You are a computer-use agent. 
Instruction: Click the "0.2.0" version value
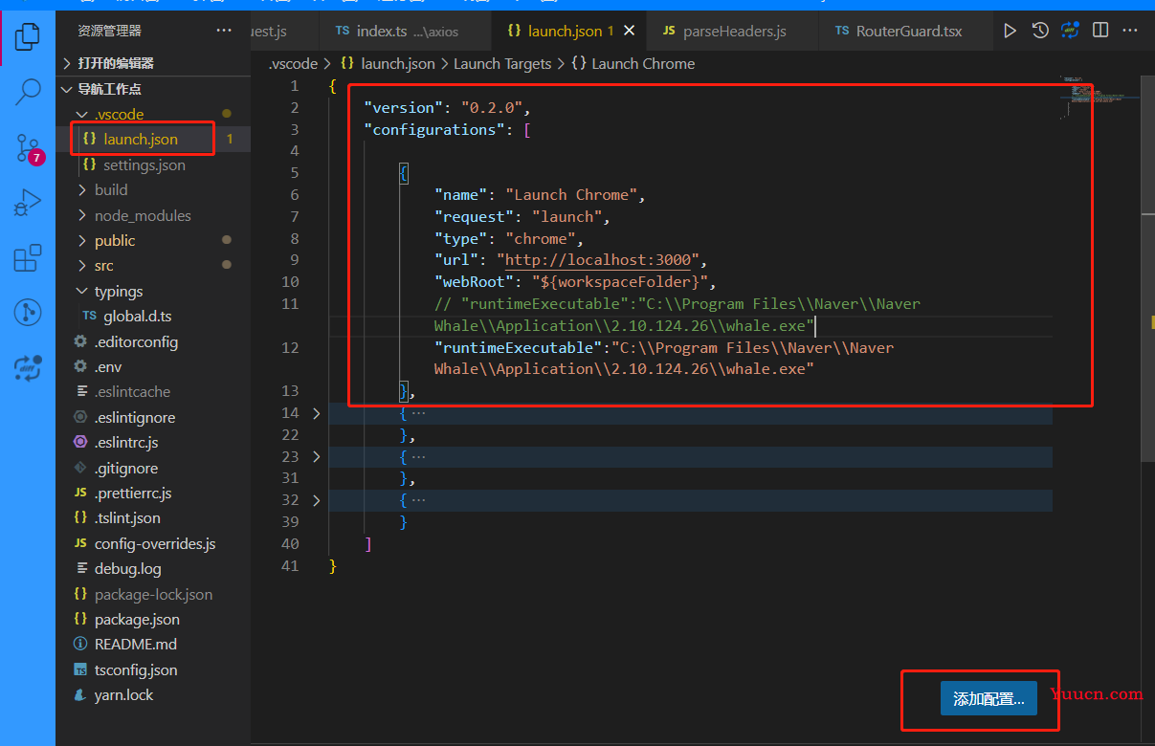pyautogui.click(x=491, y=107)
